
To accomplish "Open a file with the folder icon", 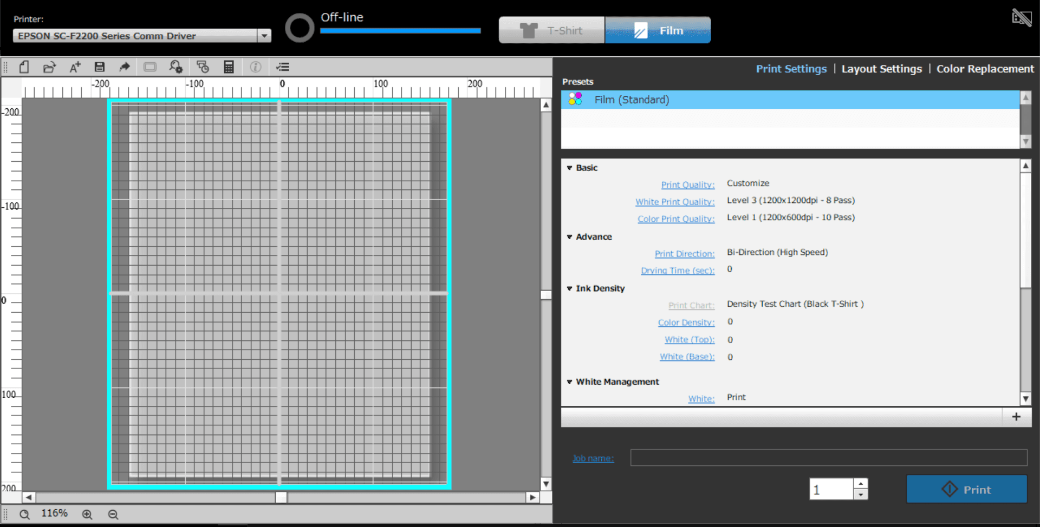I will (49, 67).
